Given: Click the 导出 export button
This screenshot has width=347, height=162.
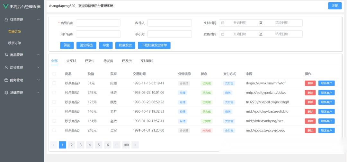Looking at the screenshot, I should click(x=106, y=45).
